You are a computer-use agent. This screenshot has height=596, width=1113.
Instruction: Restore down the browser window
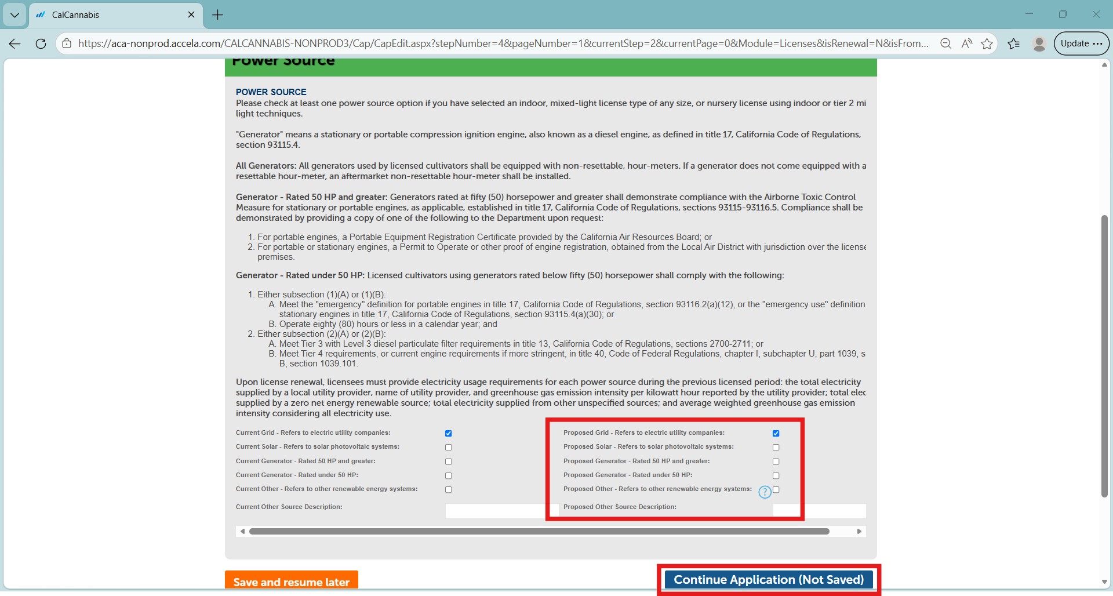(x=1063, y=14)
